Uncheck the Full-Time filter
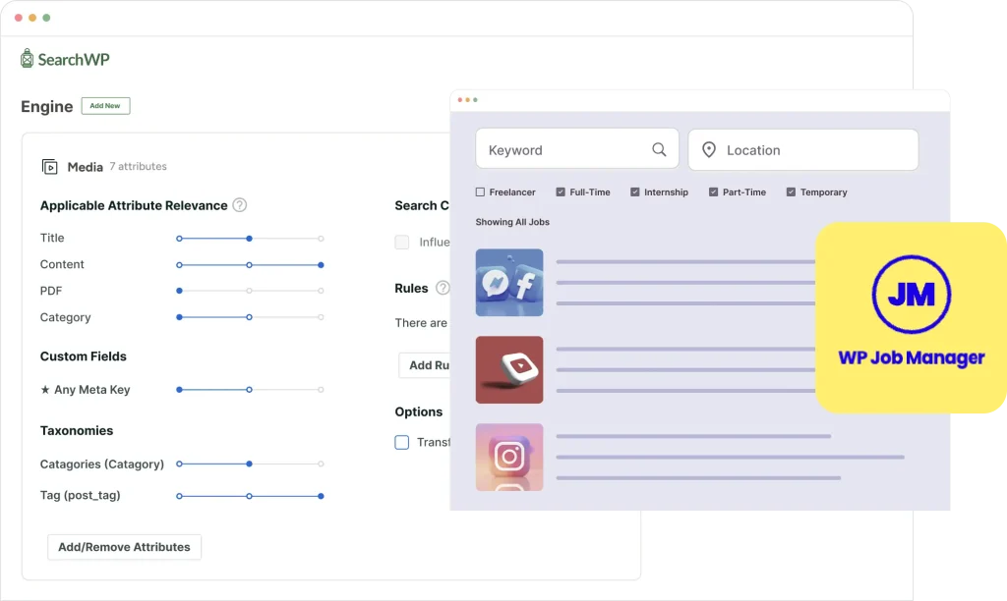Image resolution: width=1007 pixels, height=601 pixels. click(561, 191)
